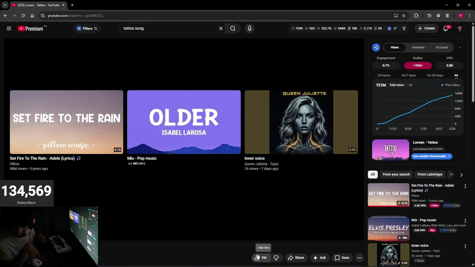Screen dimensions: 475x267
Task: Open Queen Julietta - Topic channel link
Action: click(262, 164)
